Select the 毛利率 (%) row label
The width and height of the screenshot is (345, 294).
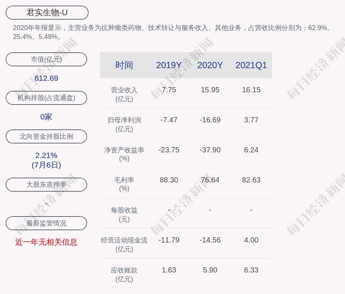(124, 184)
